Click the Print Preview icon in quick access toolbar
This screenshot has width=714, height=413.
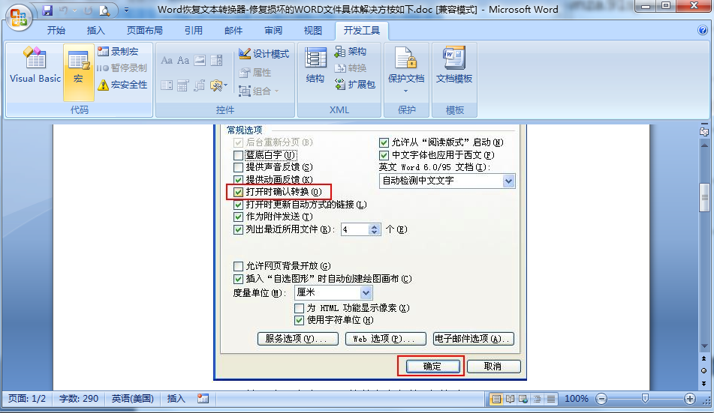coord(104,10)
